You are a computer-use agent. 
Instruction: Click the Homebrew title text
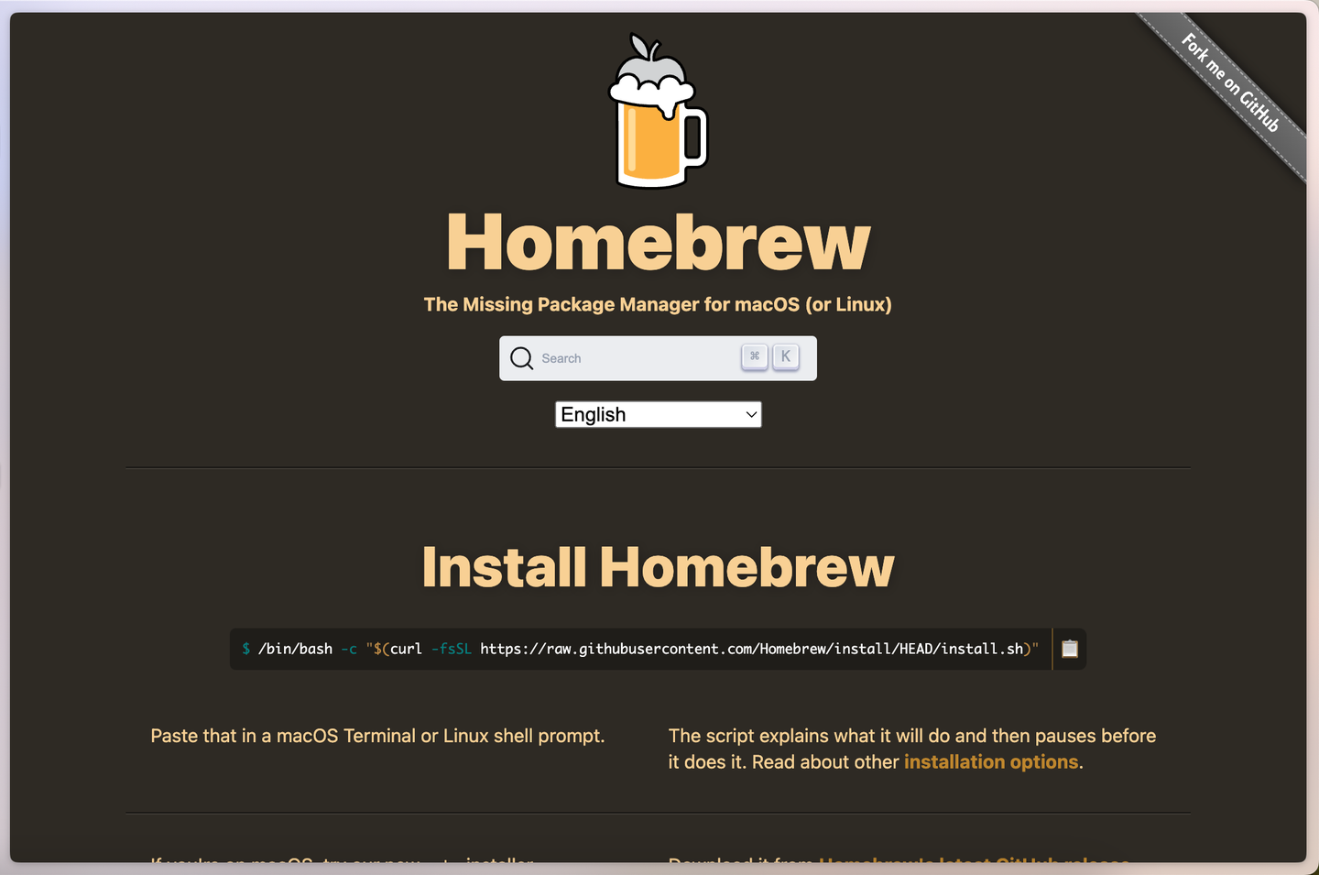657,242
